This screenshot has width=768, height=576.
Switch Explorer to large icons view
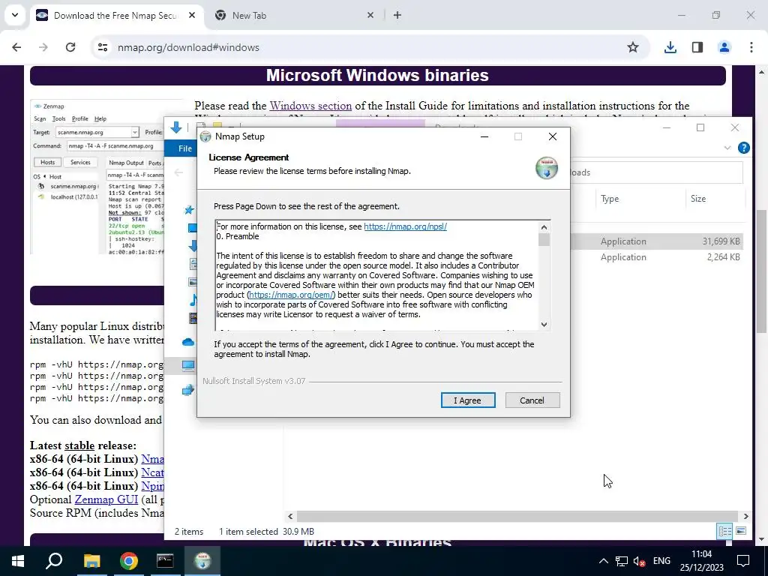740,531
